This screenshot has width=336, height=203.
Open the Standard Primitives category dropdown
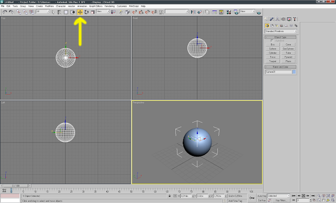[281, 31]
